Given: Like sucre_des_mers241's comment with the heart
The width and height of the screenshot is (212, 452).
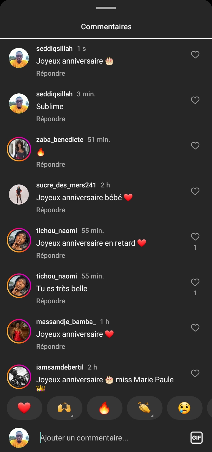Looking at the screenshot, I should coord(195,191).
